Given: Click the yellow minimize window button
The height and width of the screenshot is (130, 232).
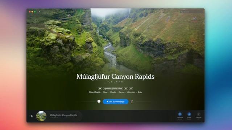Looking at the screenshot, I should point(32,12).
